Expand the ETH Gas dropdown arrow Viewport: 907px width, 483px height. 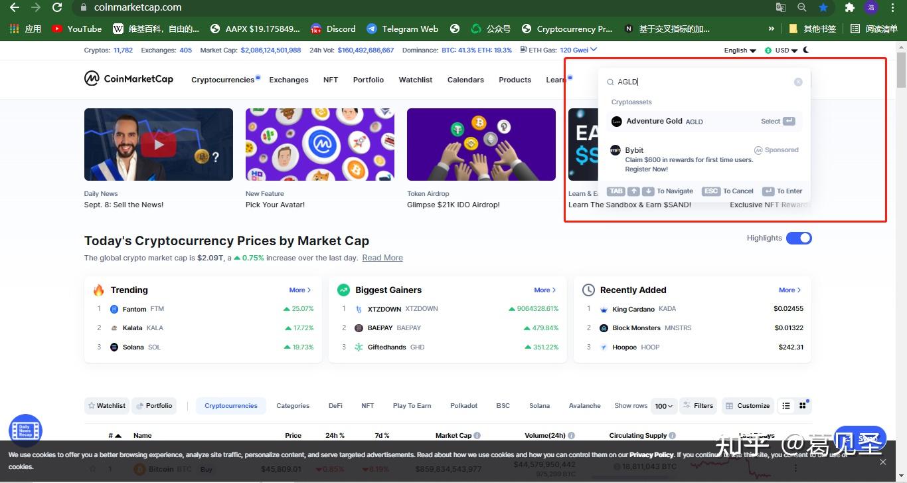pos(594,49)
